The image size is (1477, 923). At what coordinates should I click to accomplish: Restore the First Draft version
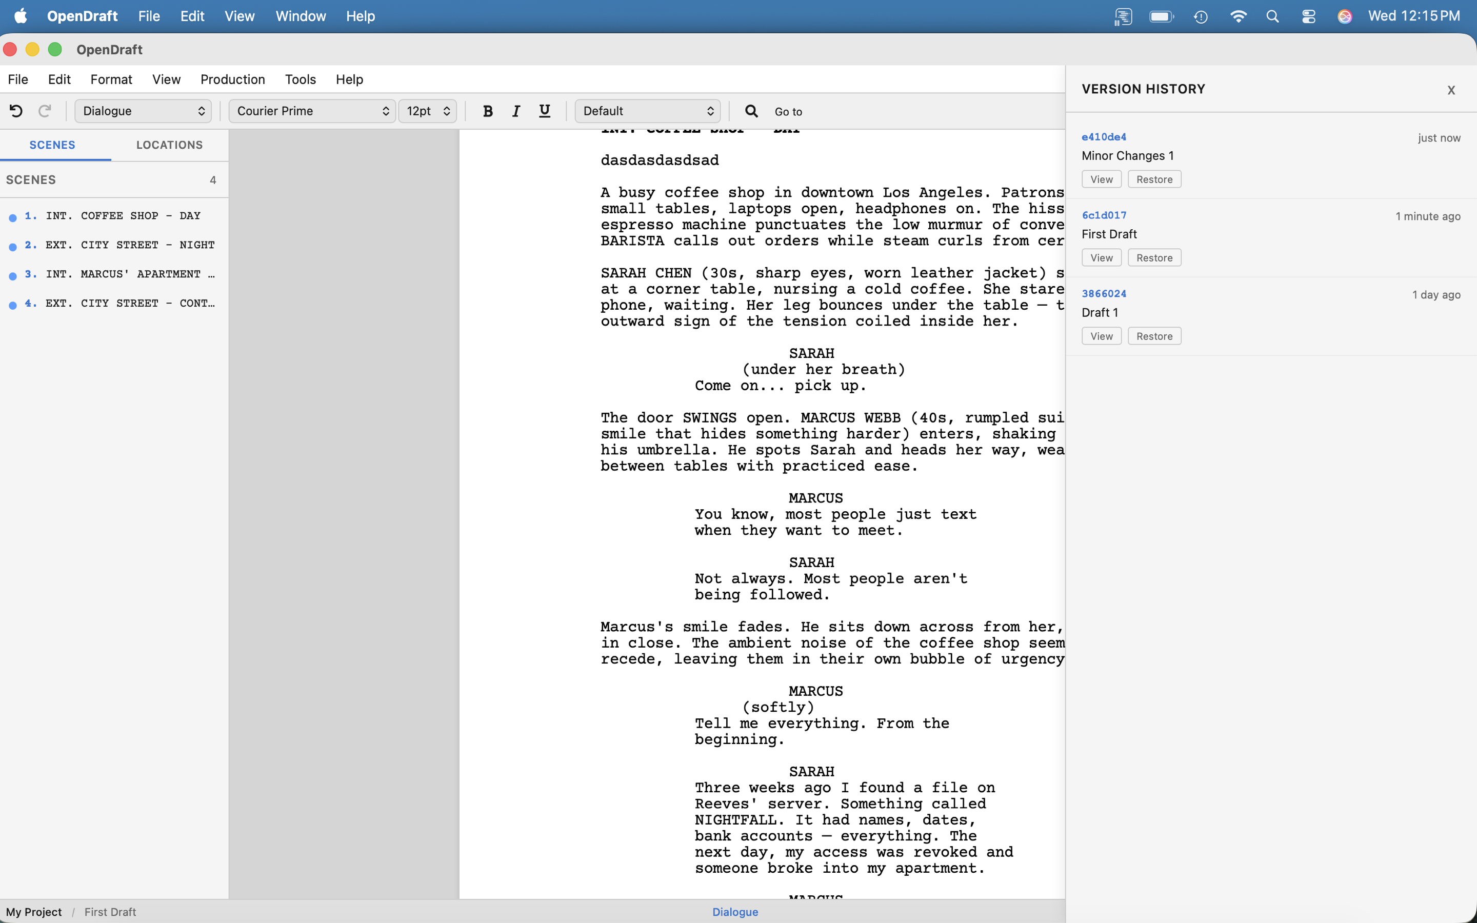click(1153, 257)
